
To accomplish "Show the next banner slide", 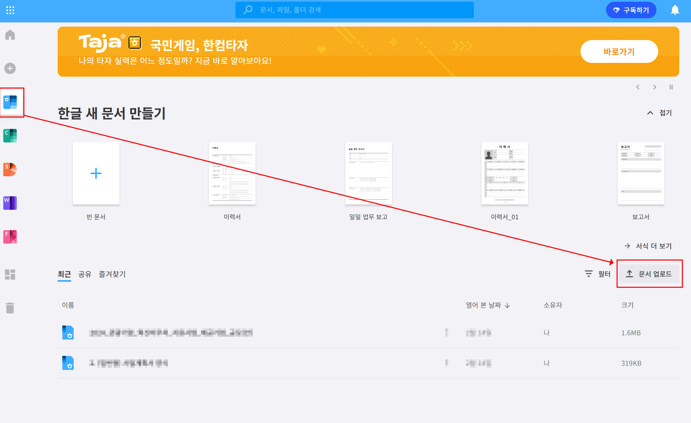I will pos(654,87).
